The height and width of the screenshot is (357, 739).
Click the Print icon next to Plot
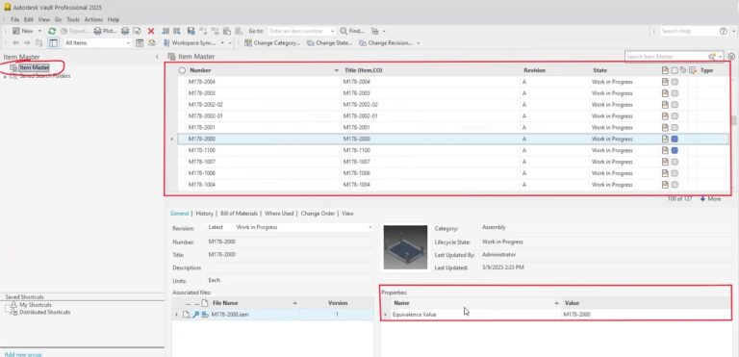click(125, 31)
